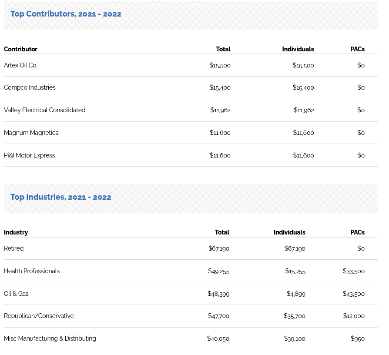Click the Total header in the Contributors table

(x=223, y=49)
